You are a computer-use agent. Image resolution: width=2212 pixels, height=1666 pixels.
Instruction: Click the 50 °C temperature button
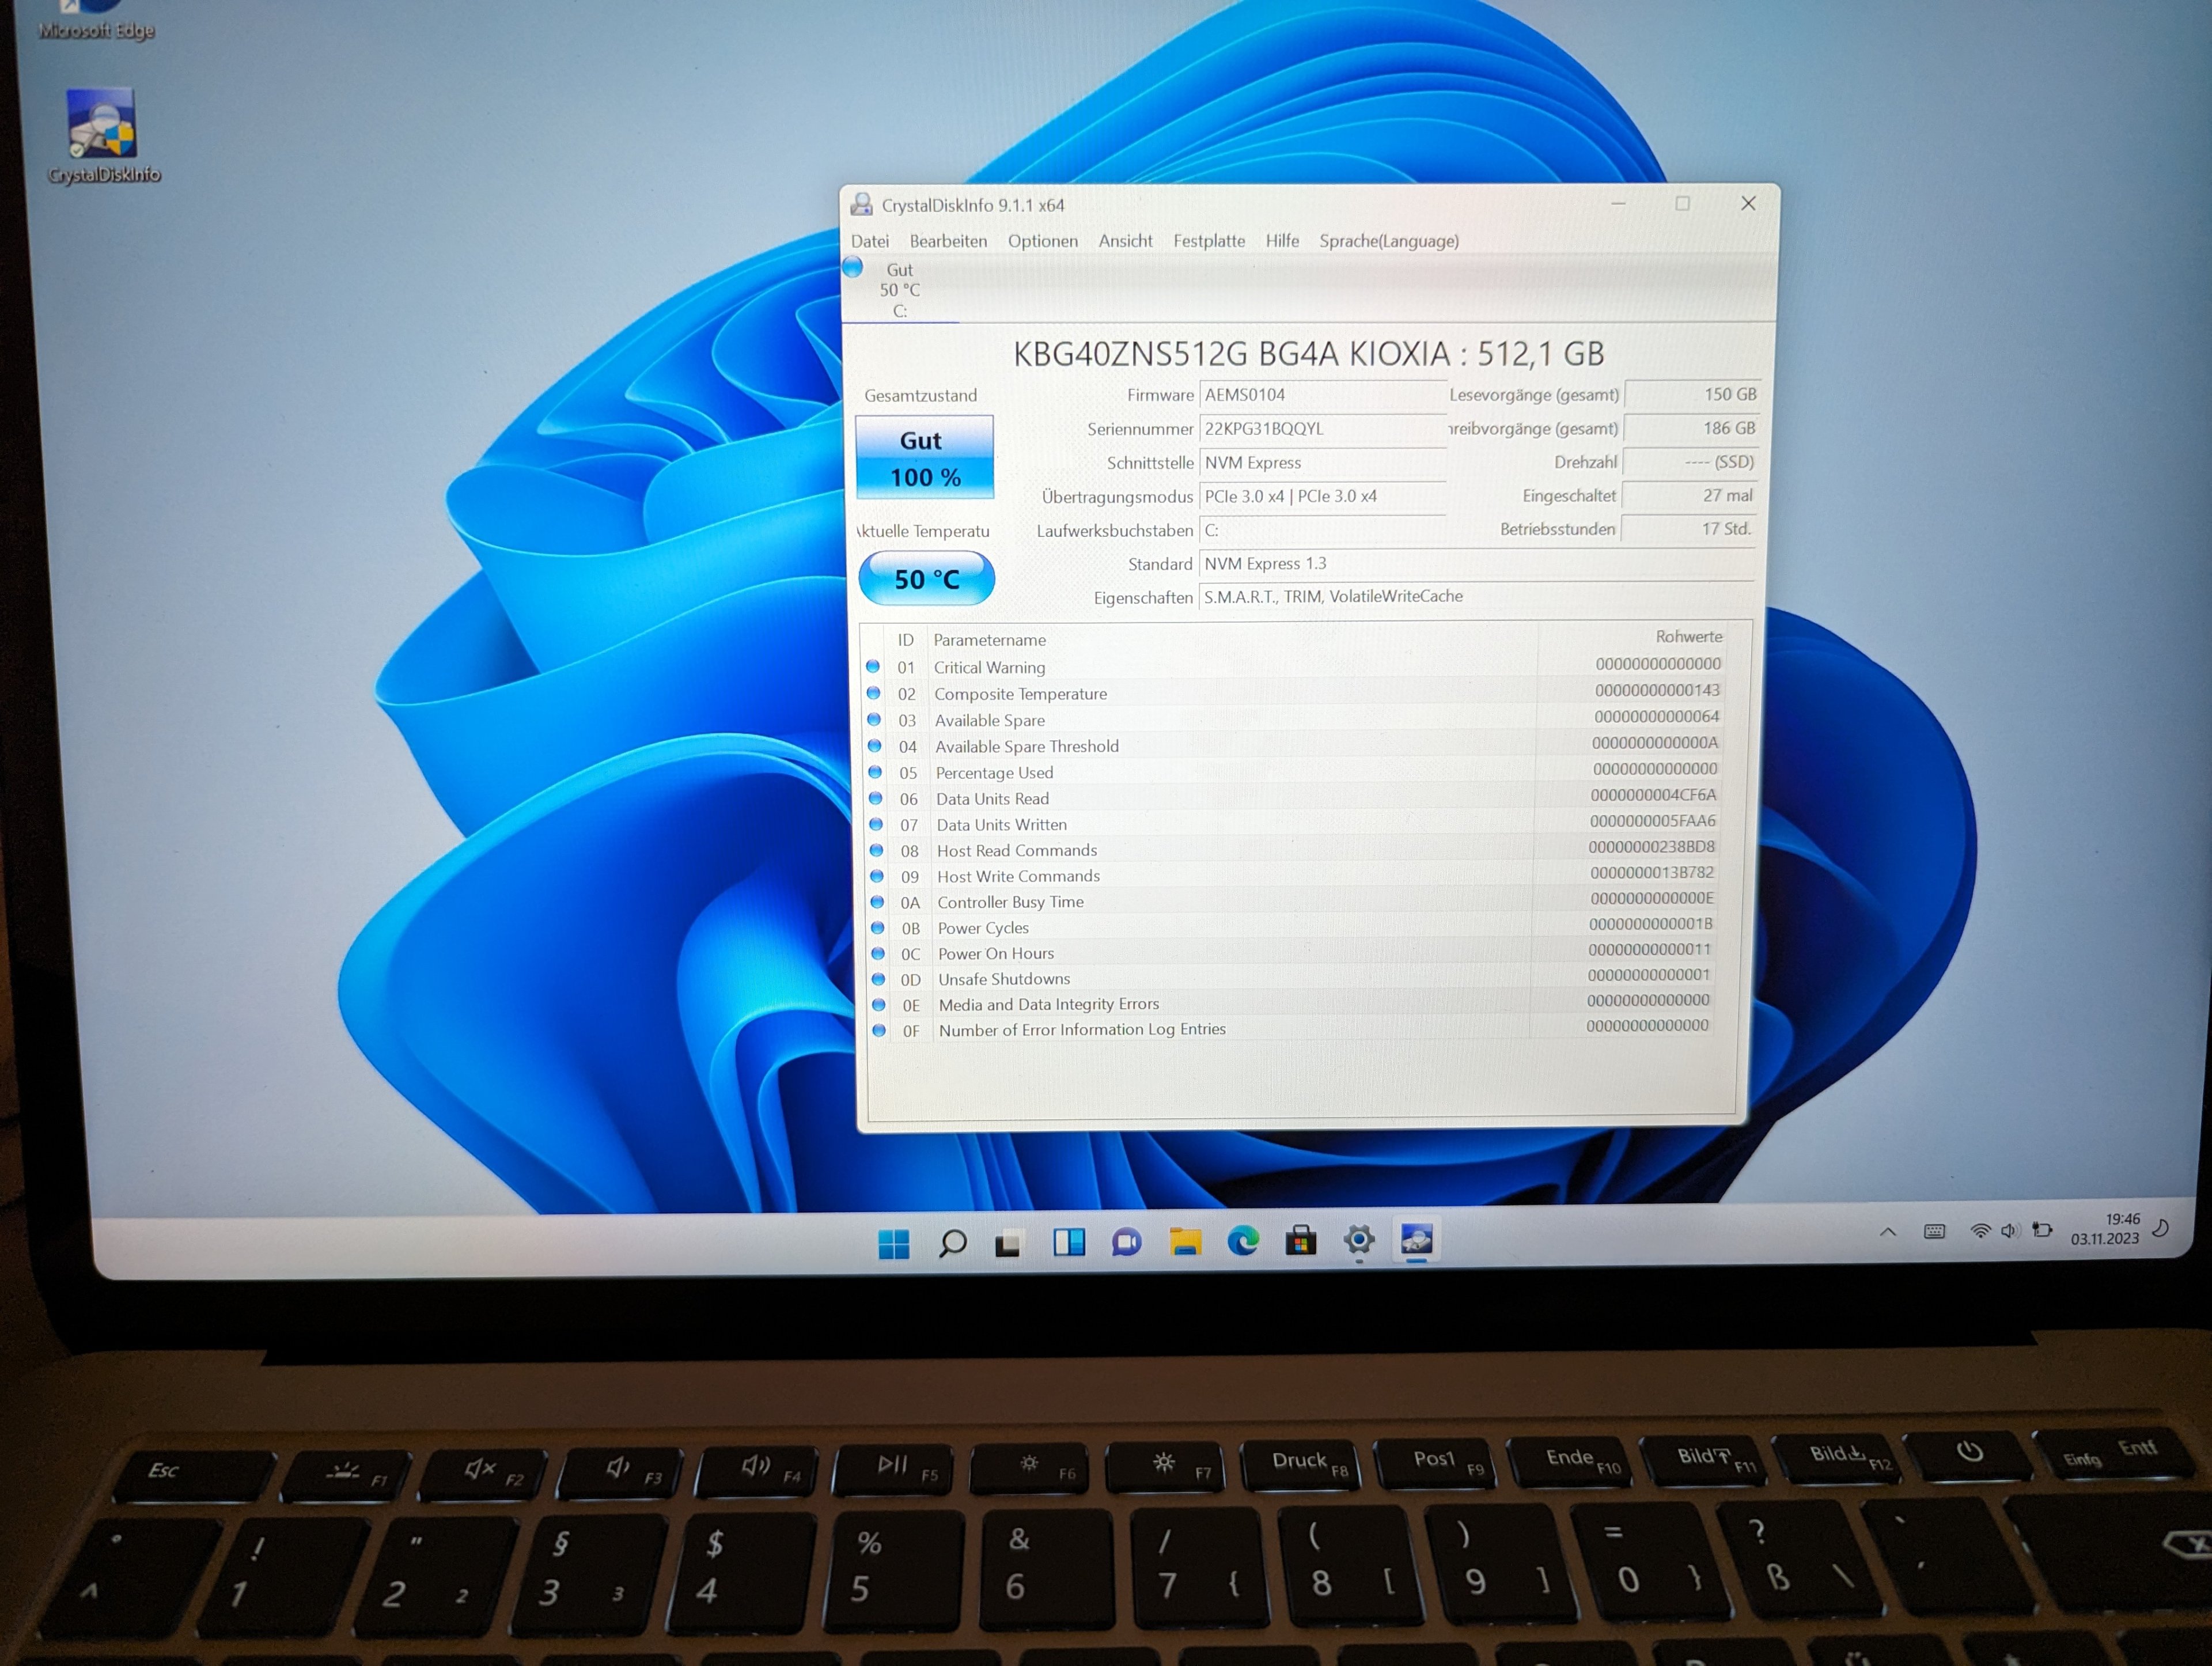pyautogui.click(x=926, y=579)
